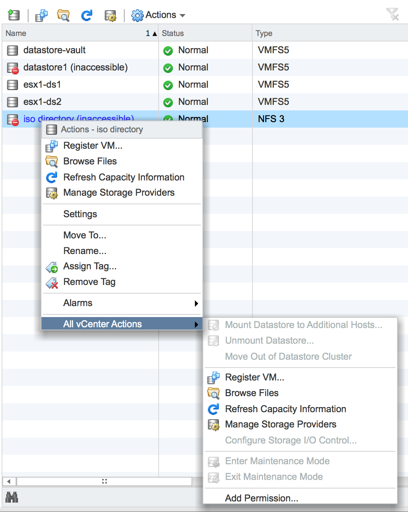Click Register VM icon in context menu

click(x=52, y=146)
